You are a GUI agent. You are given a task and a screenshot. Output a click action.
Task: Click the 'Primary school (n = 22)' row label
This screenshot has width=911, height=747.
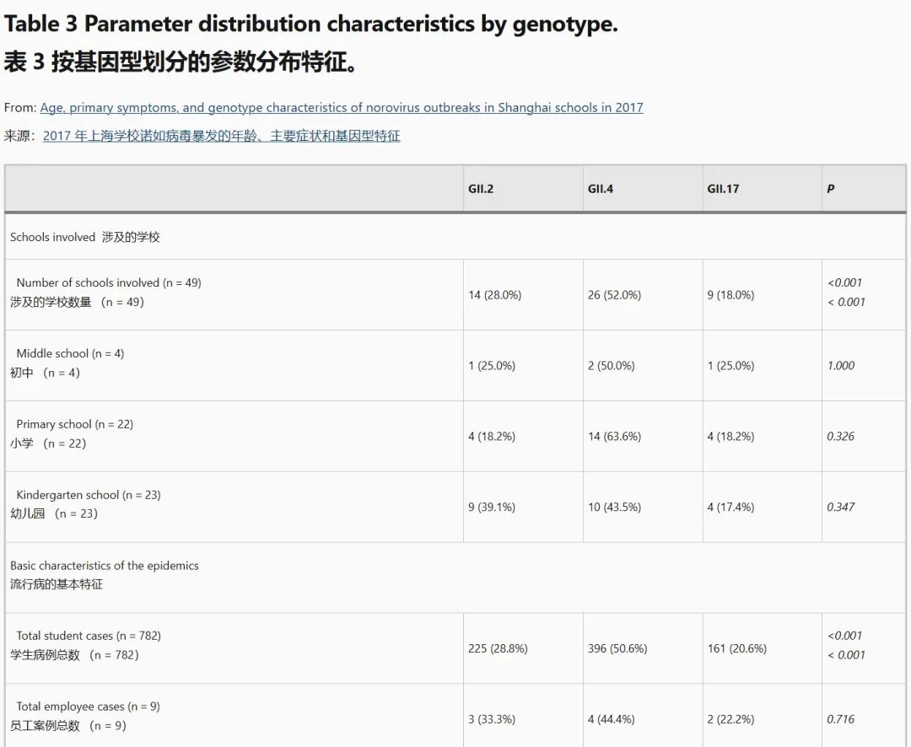75,424
